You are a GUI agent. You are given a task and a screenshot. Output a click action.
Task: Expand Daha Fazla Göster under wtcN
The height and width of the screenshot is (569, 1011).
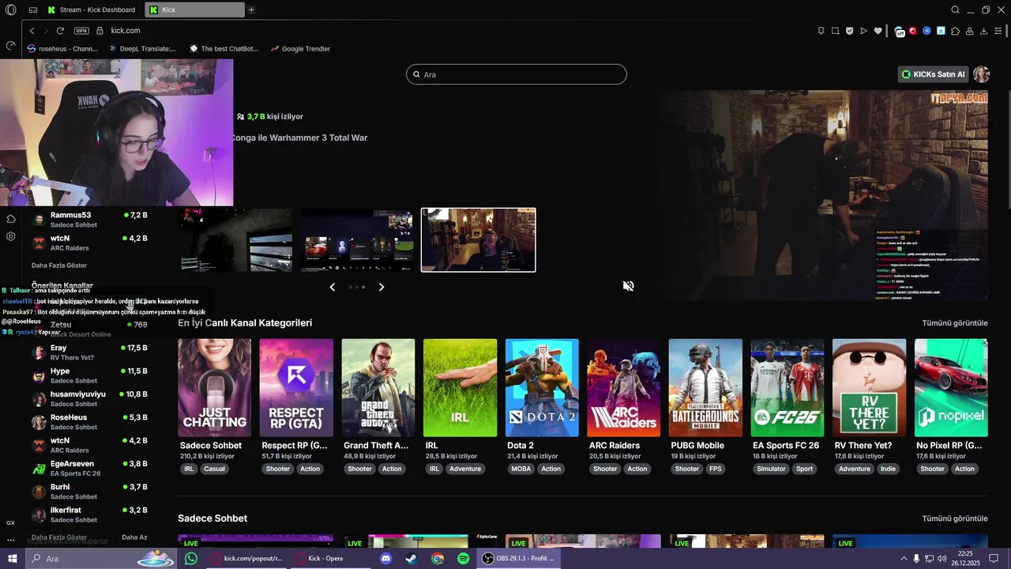[59, 266]
